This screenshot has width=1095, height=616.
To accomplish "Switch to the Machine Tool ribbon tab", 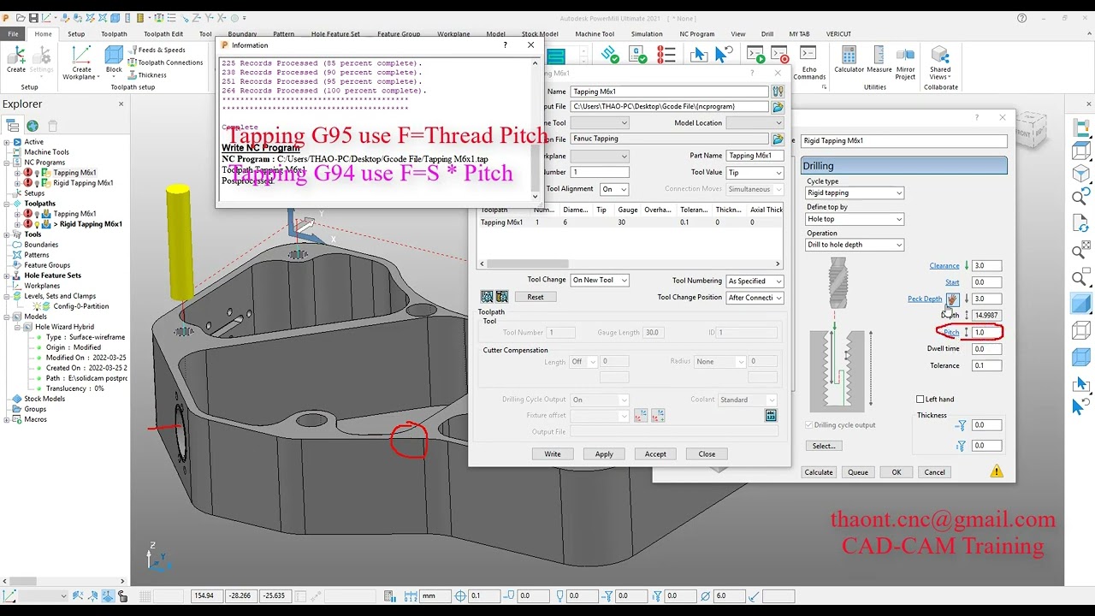I will point(595,34).
